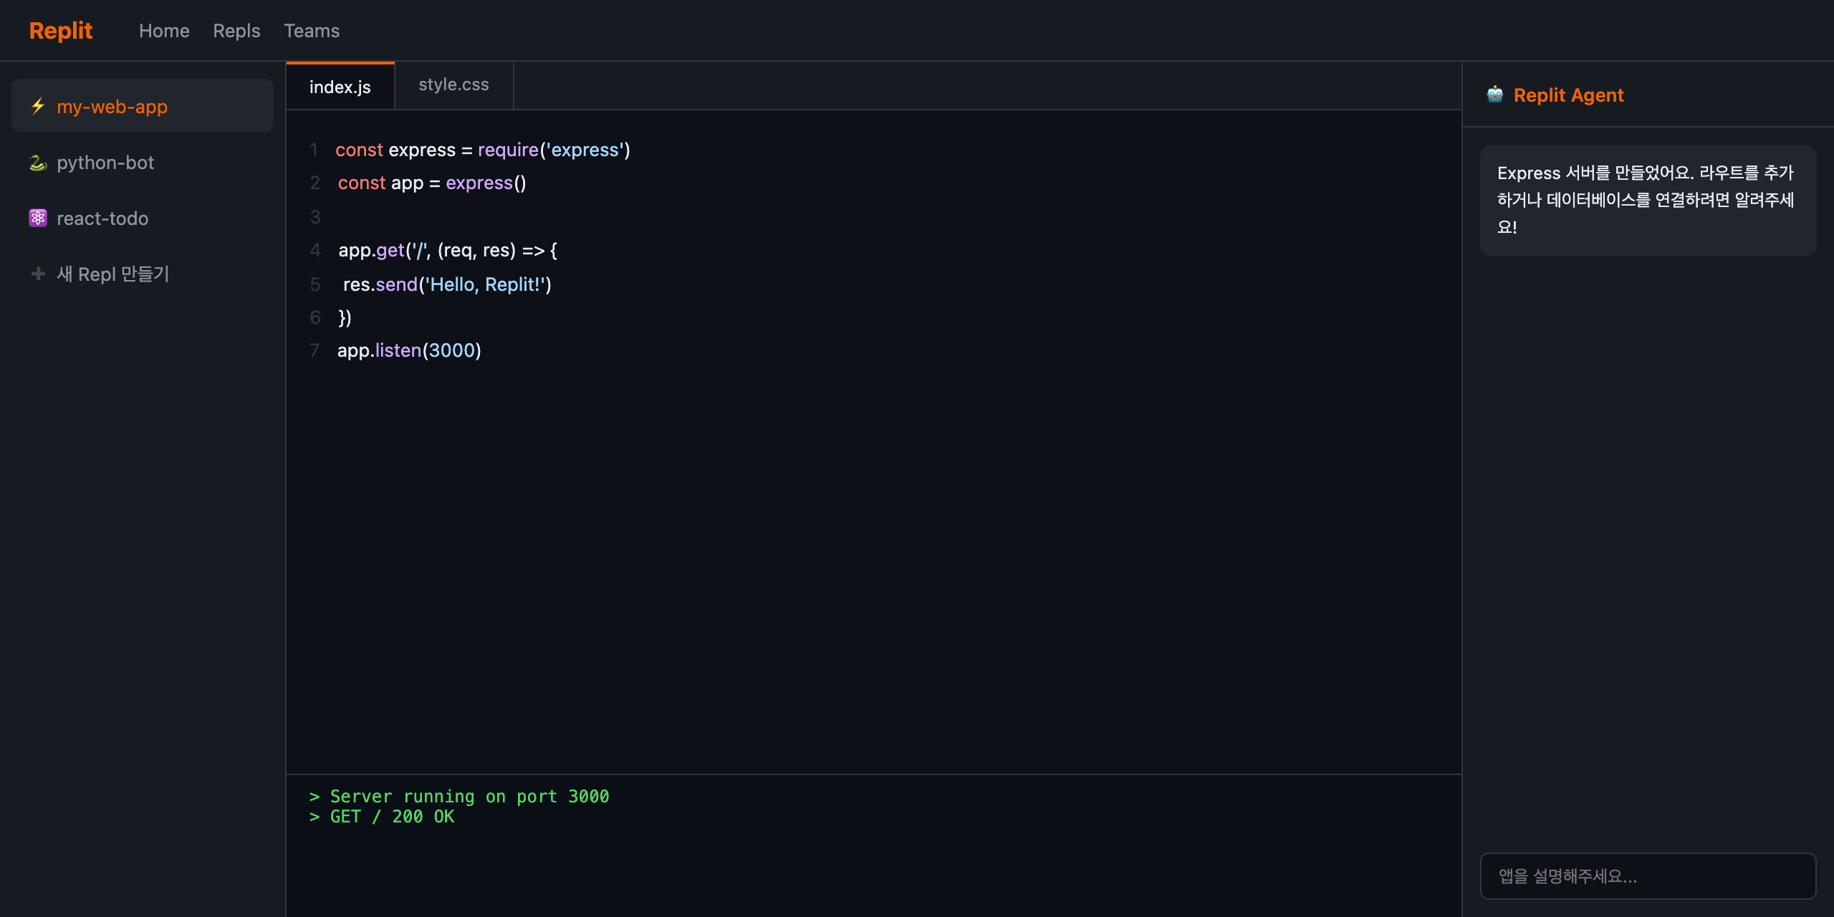Click the Replit logo

pyautogui.click(x=61, y=31)
